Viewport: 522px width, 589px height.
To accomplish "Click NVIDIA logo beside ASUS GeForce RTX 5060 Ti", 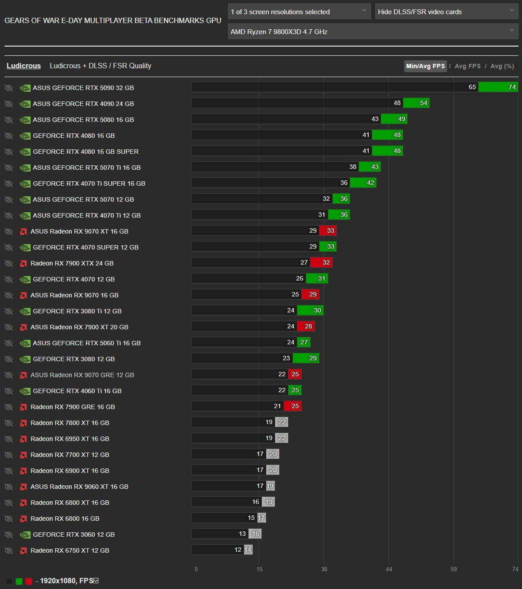I will click(x=25, y=343).
